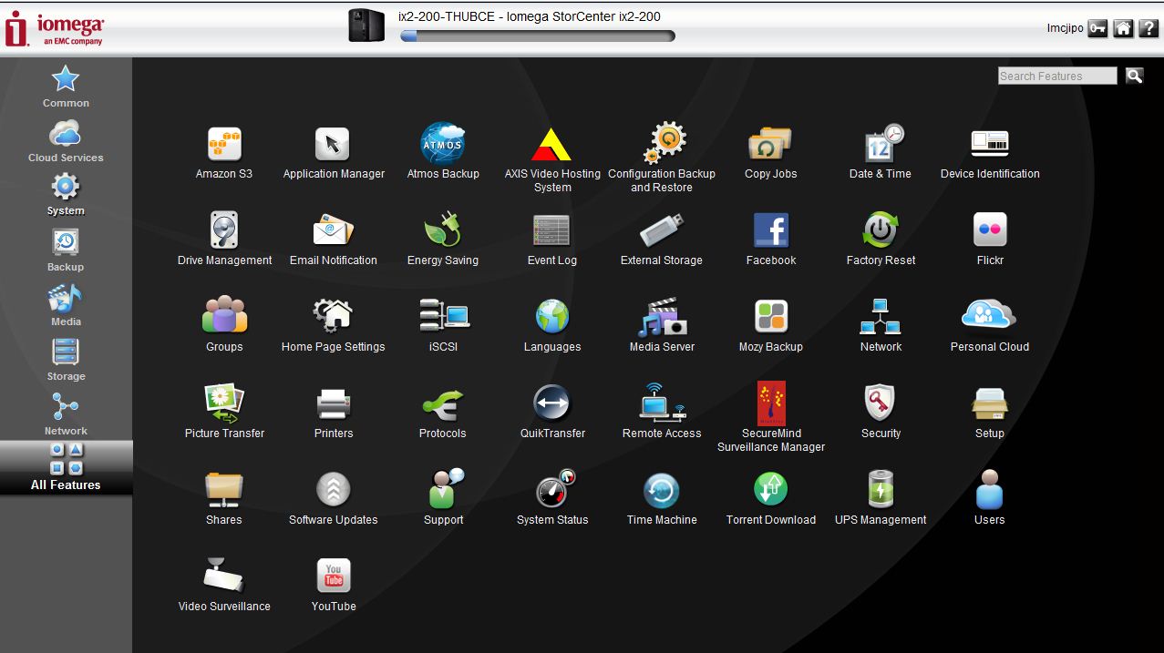The width and height of the screenshot is (1164, 653).
Task: Go to home page via house icon
Action: 1123,28
